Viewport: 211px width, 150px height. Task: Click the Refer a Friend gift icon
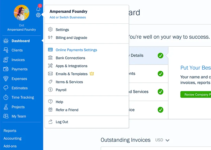coord(50,110)
